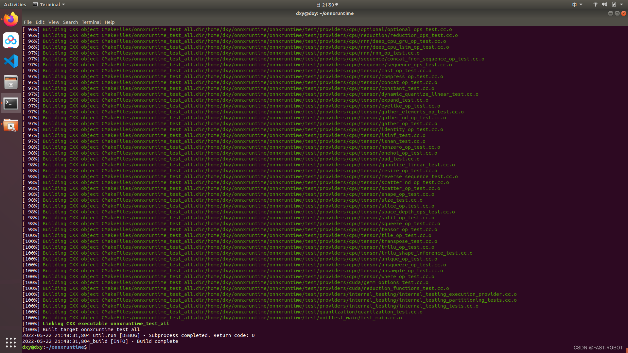Launch Baidu Netdisk from the dock
Image resolution: width=628 pixels, height=353 pixels.
click(x=11, y=41)
